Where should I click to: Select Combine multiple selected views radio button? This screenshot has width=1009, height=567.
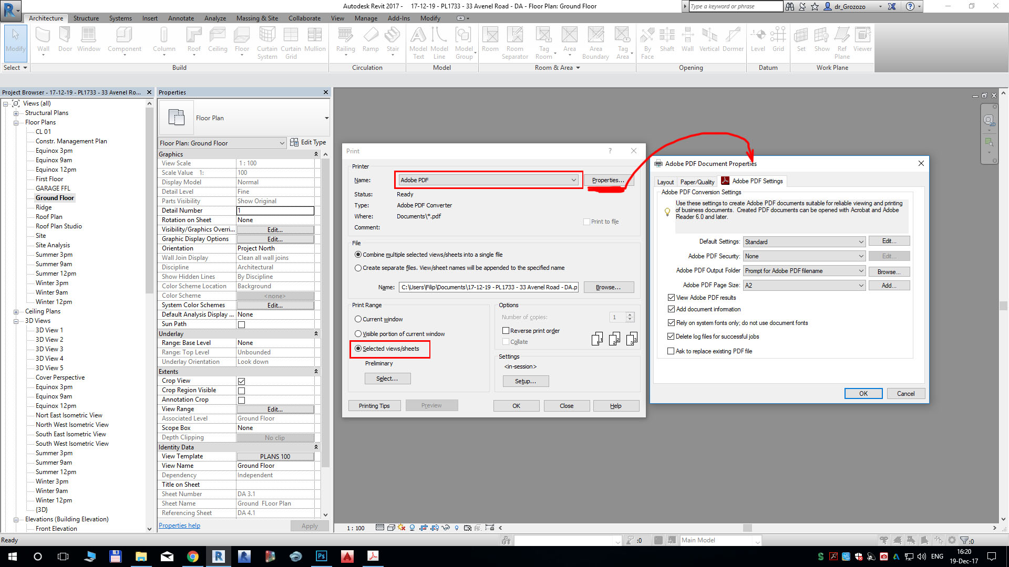point(358,255)
